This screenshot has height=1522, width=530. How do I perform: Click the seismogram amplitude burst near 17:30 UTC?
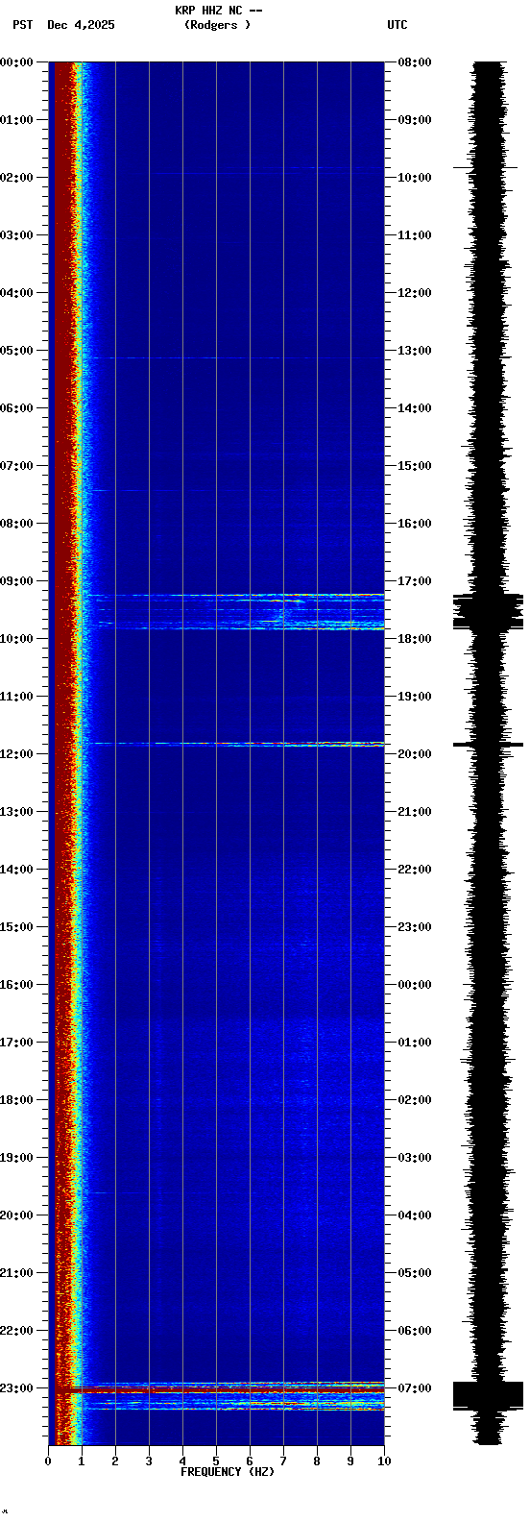coord(489,611)
